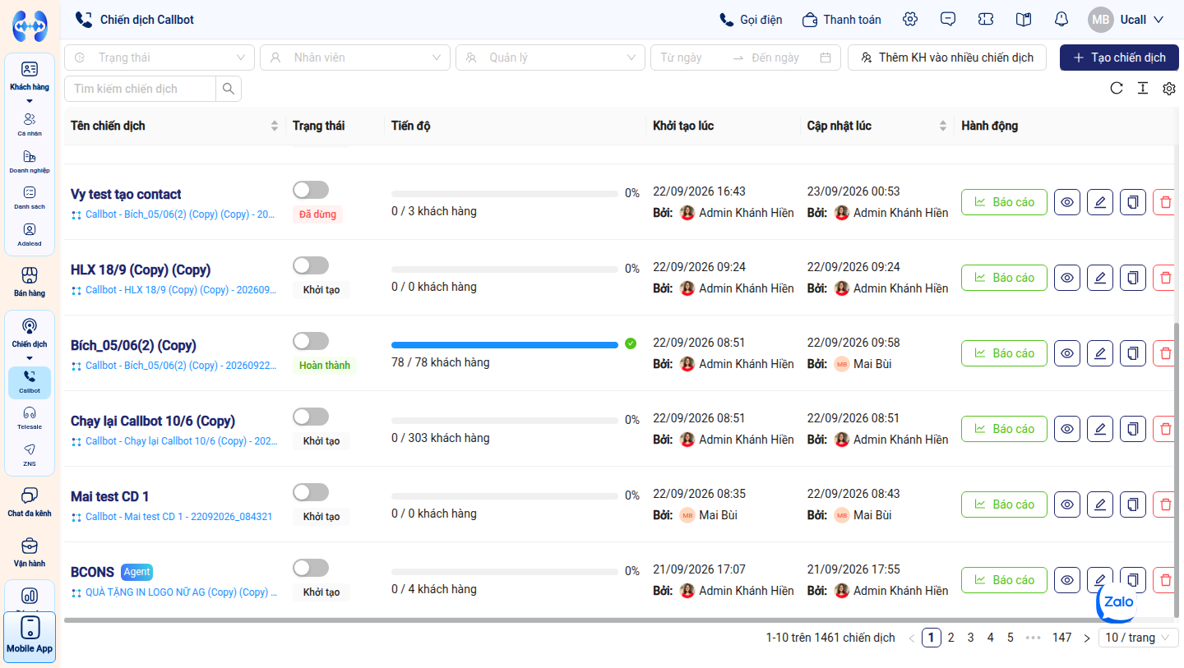The width and height of the screenshot is (1184, 668).
Task: Click the Mai test CD 1 progress bar
Action: (505, 496)
